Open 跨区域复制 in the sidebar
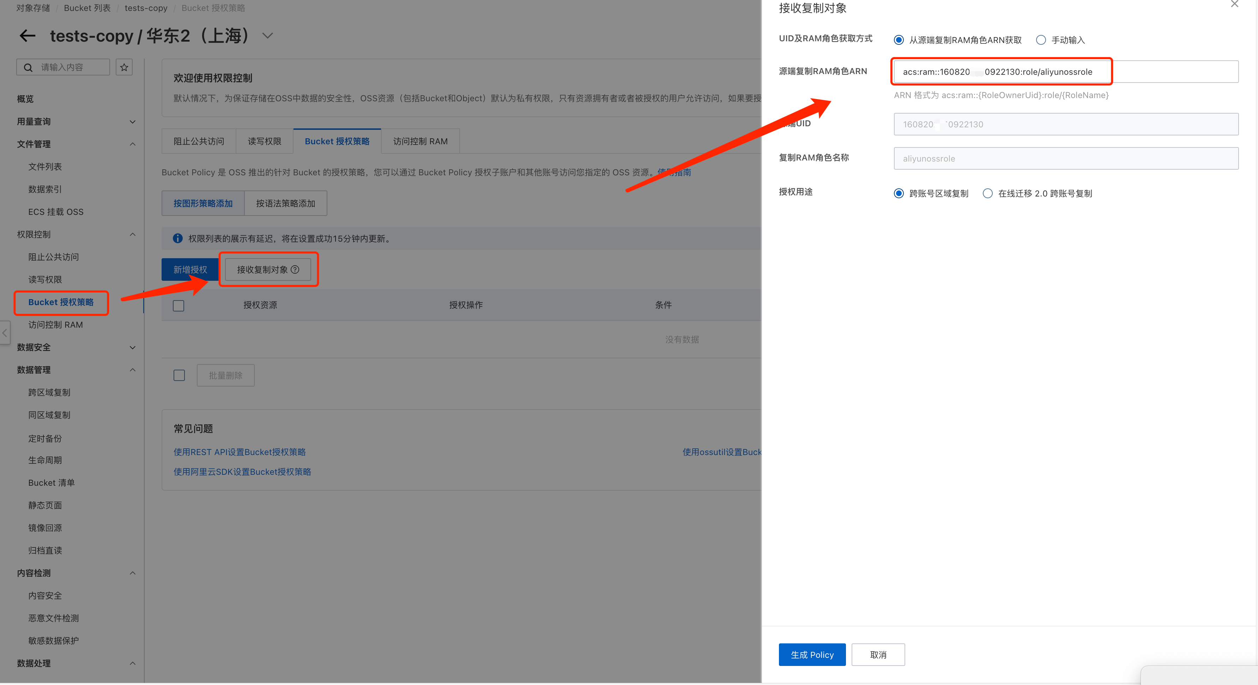 click(49, 392)
